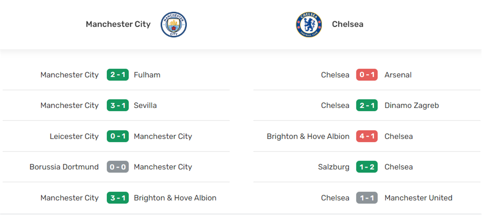
Task: Open the Fulham team link
Action: point(147,75)
